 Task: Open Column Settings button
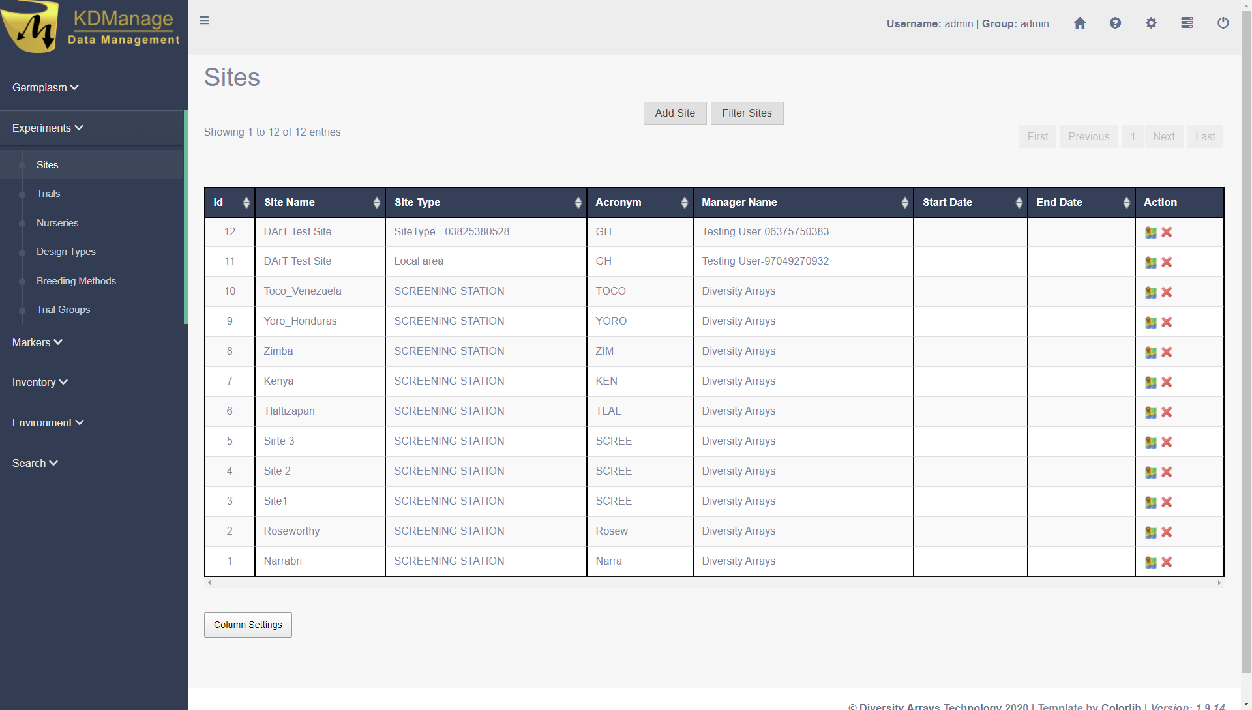point(248,625)
